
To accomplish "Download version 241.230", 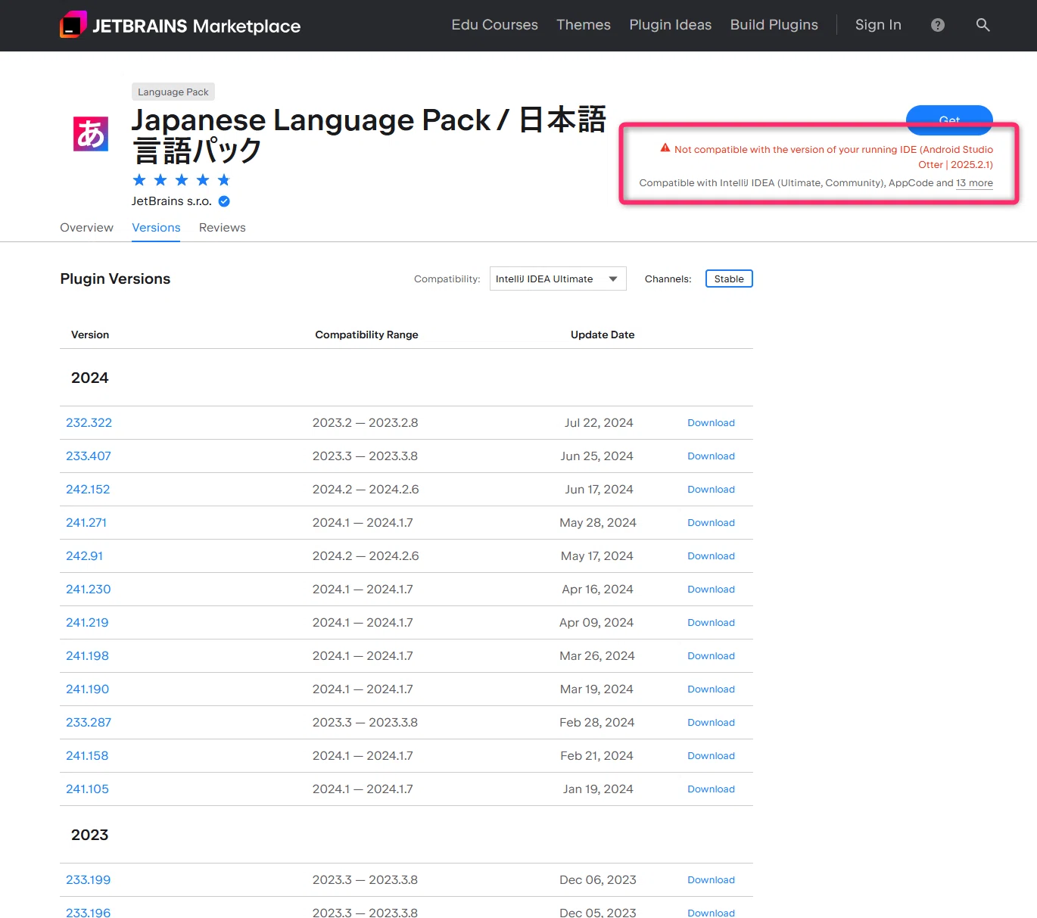I will pos(711,590).
